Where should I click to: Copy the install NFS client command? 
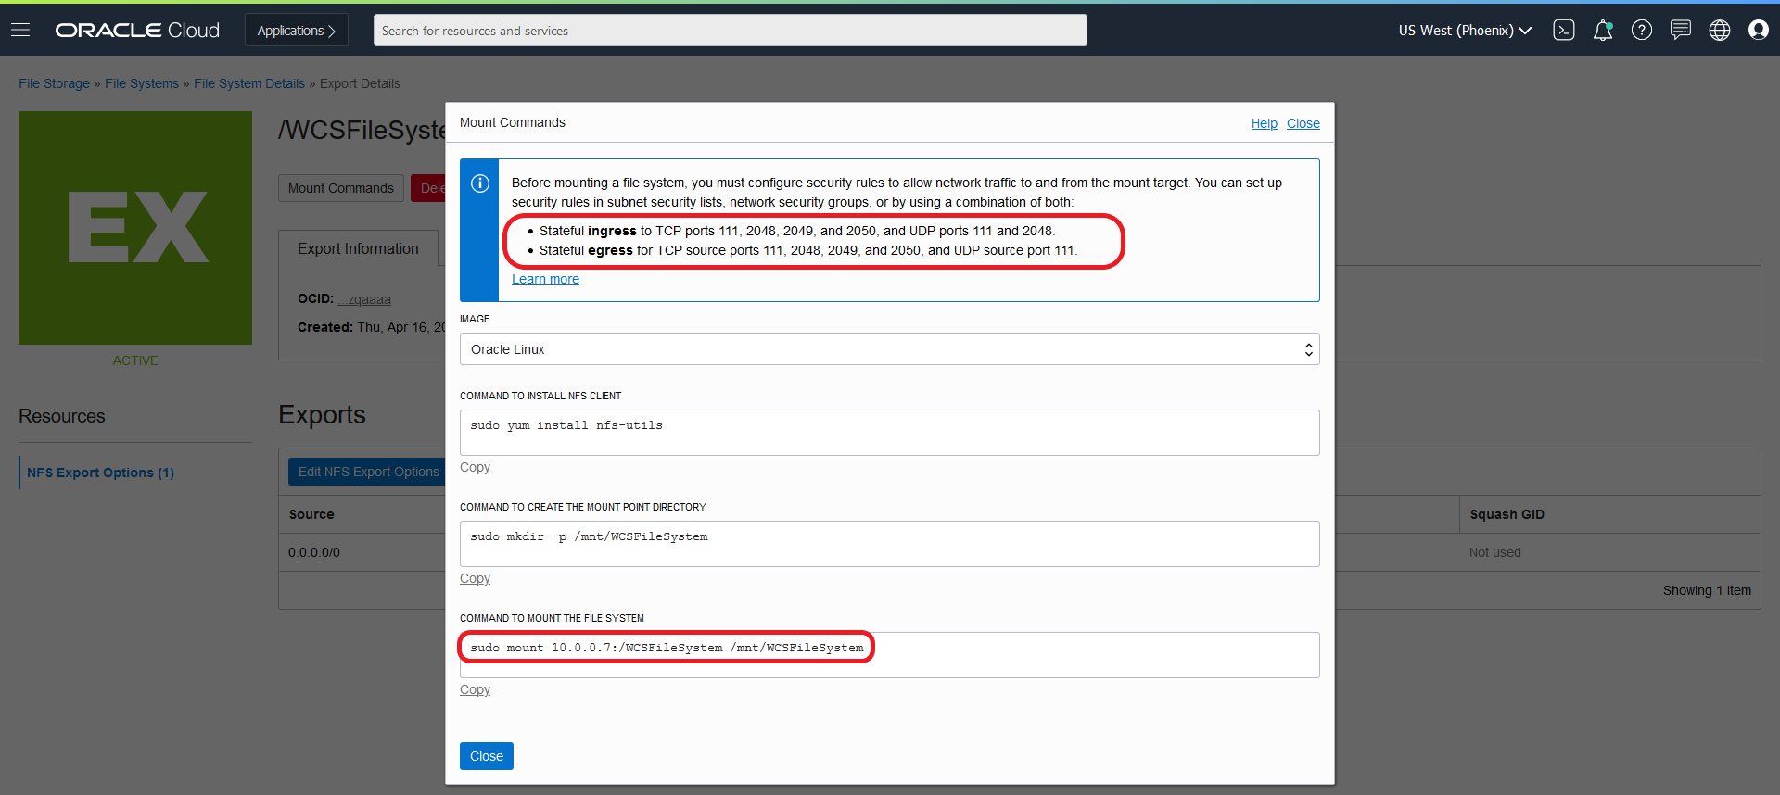click(475, 467)
